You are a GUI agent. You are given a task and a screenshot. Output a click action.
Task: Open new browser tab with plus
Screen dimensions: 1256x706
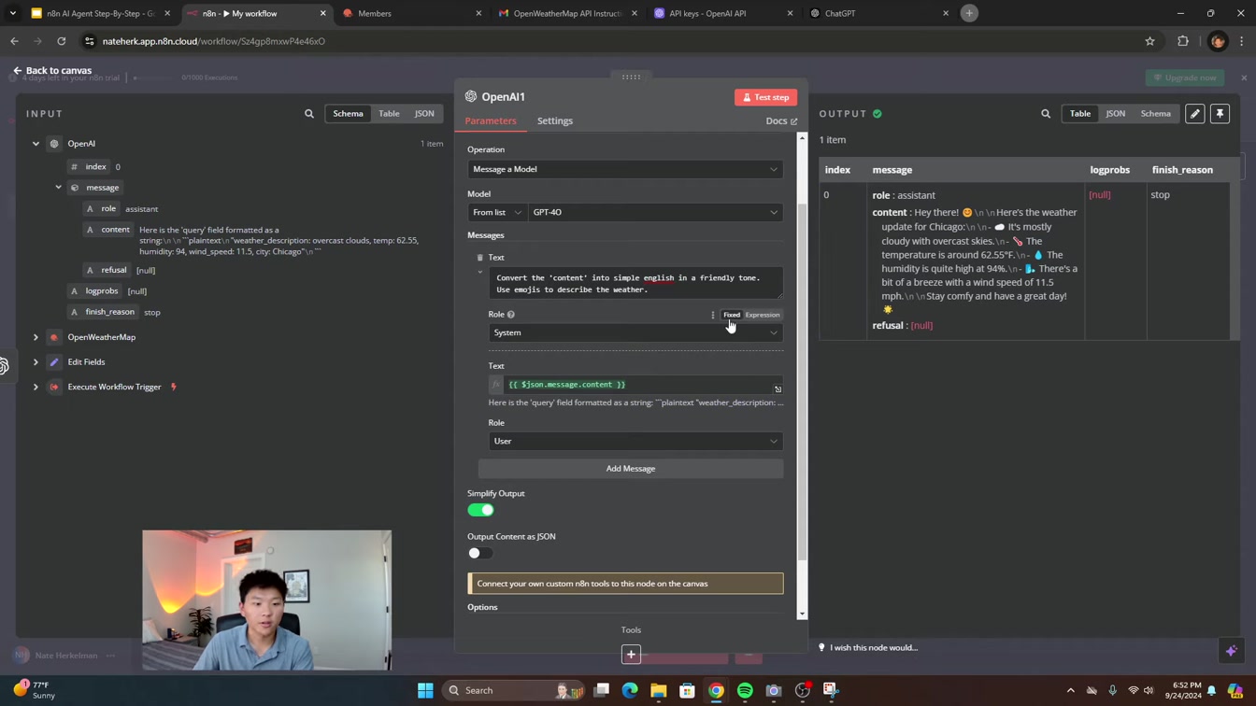coord(969,13)
